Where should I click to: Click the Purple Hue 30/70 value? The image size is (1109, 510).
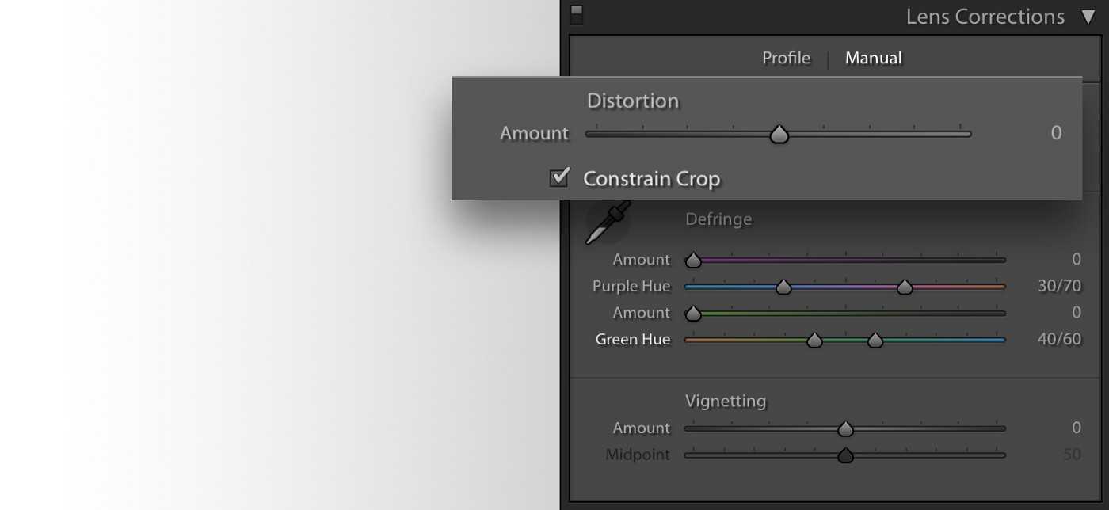coord(1058,286)
